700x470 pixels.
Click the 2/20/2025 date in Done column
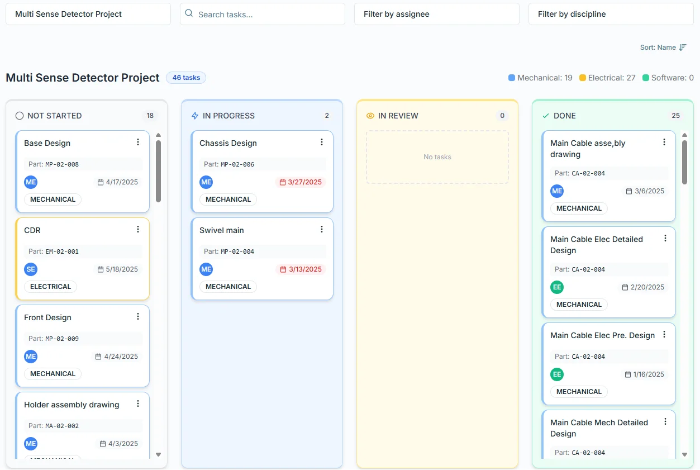tap(643, 287)
